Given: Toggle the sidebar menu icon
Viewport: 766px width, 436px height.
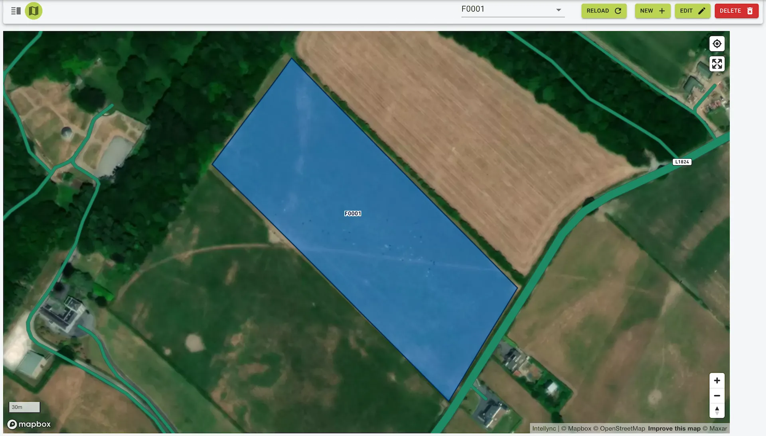Looking at the screenshot, I should 16,11.
